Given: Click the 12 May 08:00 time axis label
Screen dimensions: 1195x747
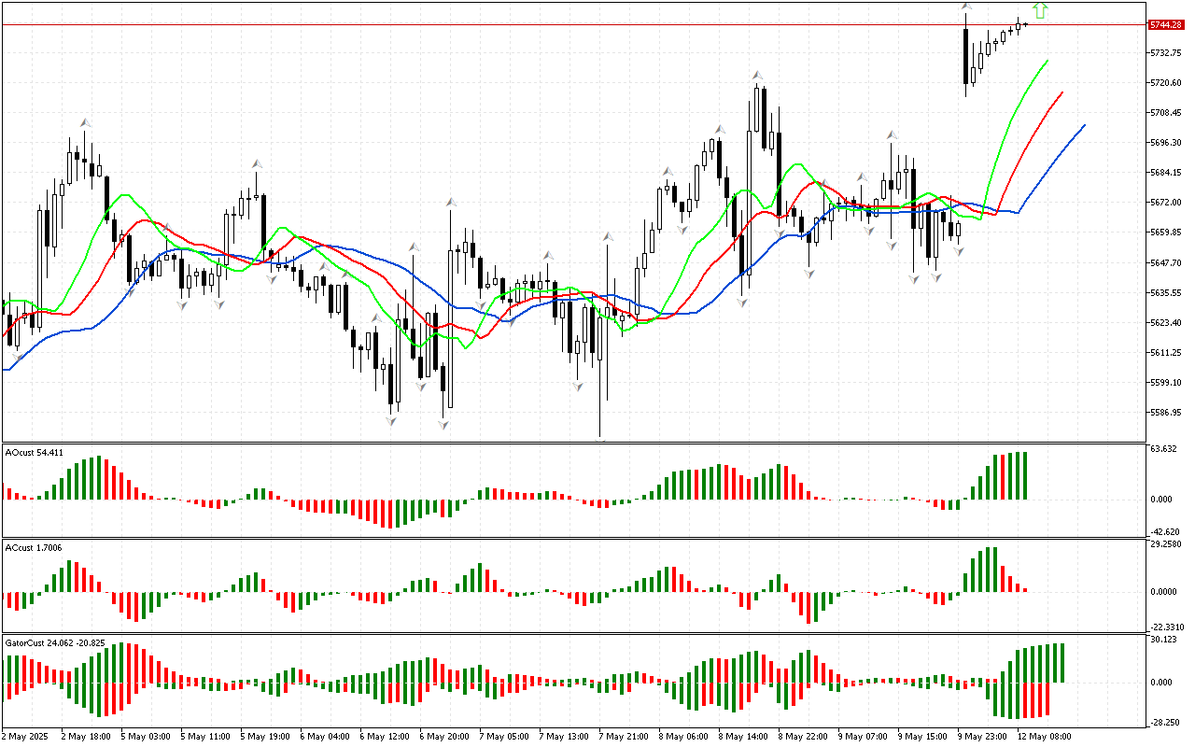Looking at the screenshot, I should [1045, 736].
